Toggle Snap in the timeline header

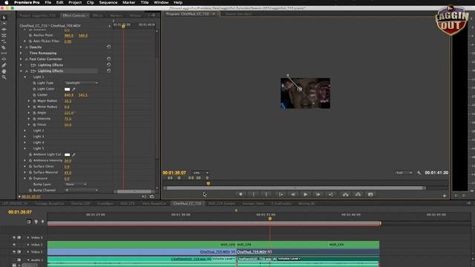pyautogui.click(x=29, y=222)
